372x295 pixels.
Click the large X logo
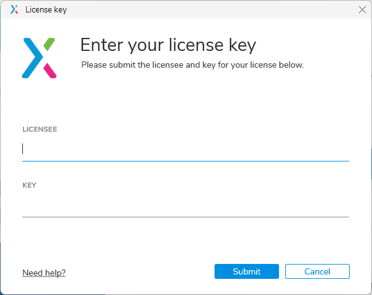pyautogui.click(x=40, y=58)
